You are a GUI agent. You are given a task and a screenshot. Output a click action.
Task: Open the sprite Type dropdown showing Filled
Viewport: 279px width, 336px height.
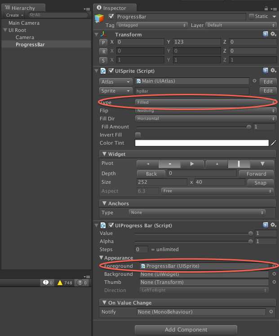click(x=205, y=102)
